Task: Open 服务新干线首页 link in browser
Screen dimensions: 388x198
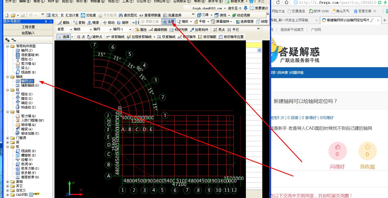Action: pos(292,30)
